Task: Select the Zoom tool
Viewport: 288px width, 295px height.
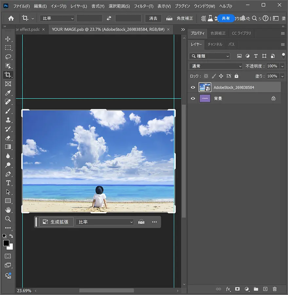Action: tap(8, 219)
